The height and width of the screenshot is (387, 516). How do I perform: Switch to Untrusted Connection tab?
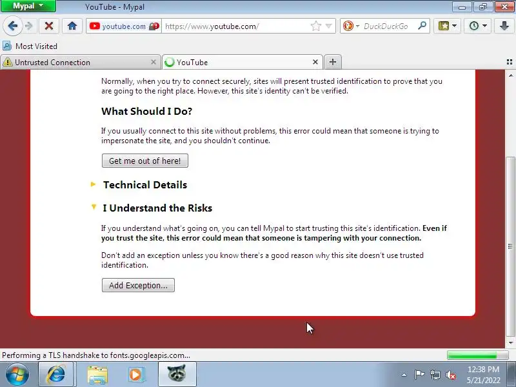79,62
